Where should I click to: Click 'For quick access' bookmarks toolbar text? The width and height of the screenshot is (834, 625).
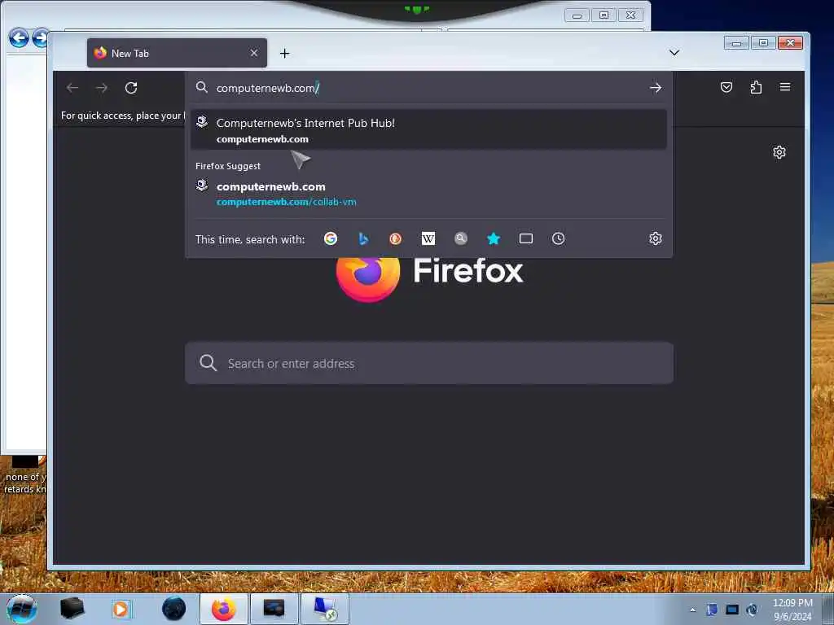[x=123, y=116]
